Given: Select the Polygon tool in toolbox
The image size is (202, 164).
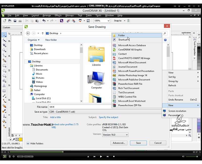Looking at the screenshot, I should pyautogui.click(x=4, y=76).
